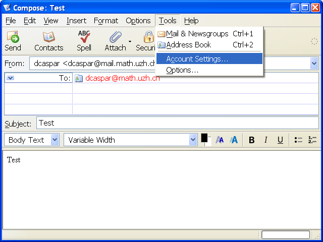Click the Attach paperclip icon
Image resolution: width=323 pixels, height=242 pixels.
(x=115, y=41)
